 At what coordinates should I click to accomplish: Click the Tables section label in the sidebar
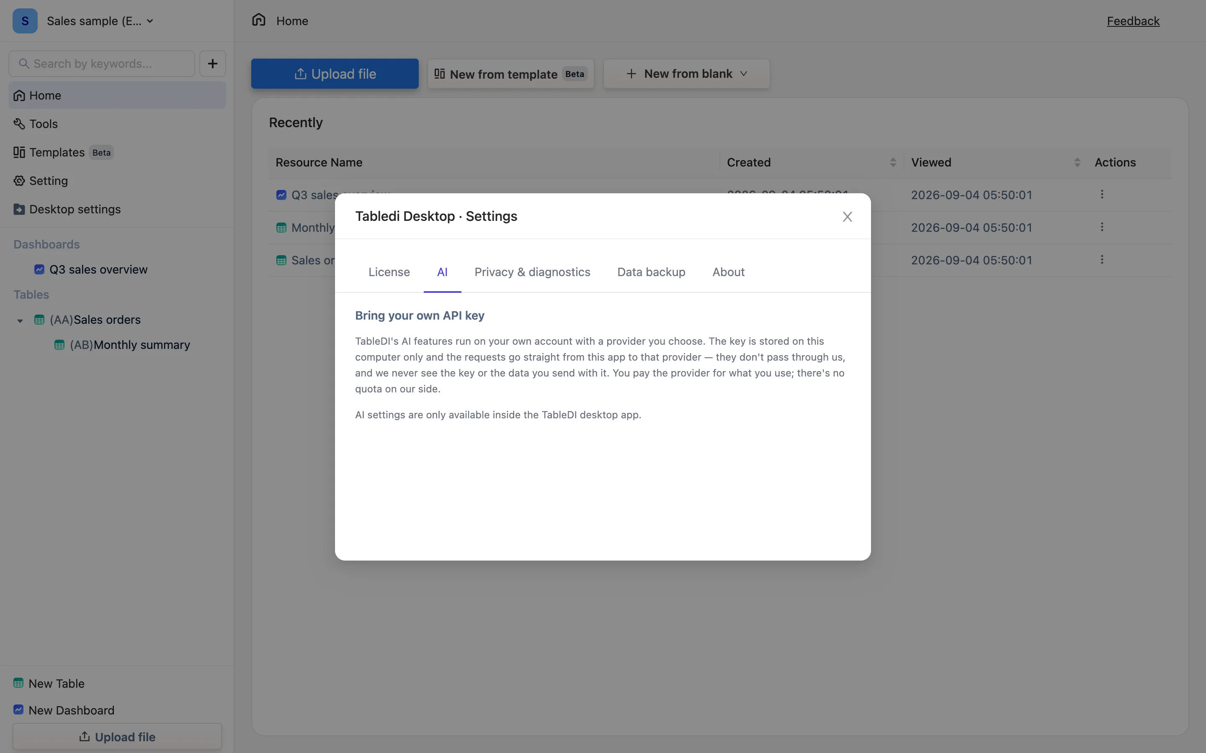tap(31, 295)
